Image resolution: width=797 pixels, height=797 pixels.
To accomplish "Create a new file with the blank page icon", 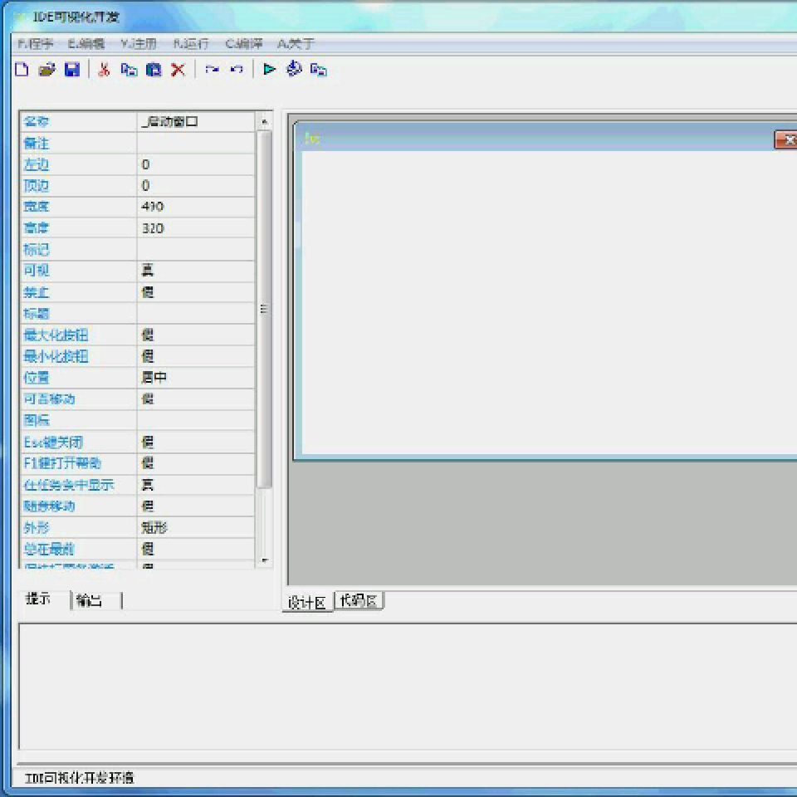I will pos(22,69).
